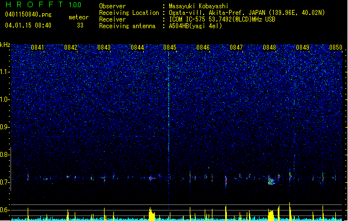Click the 0.7 kHz axis label
Screen dimensions: 348x221
point(5,182)
